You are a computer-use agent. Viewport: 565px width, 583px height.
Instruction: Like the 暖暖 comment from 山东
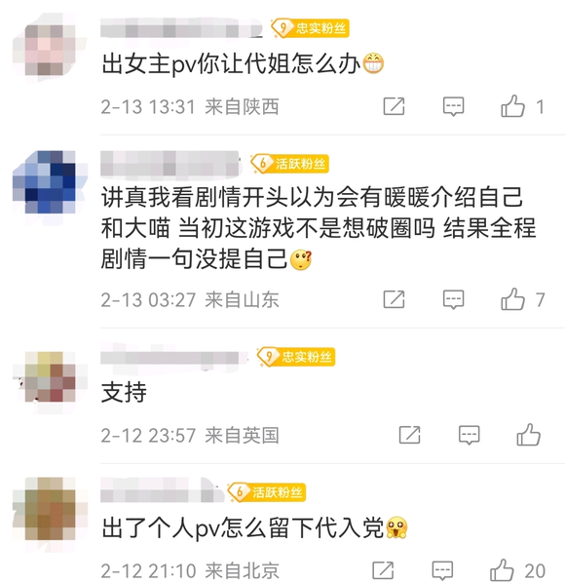point(513,299)
